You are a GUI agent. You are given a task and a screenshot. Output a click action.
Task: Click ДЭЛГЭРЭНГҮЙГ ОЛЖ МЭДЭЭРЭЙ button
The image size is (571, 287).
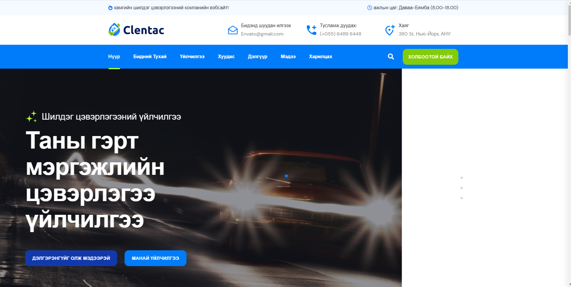tap(71, 258)
